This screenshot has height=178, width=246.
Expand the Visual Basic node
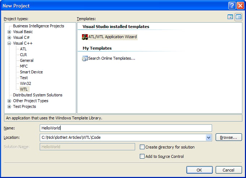pyautogui.click(x=9, y=32)
